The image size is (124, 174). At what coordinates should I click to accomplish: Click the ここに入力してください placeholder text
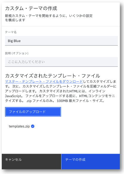pos(27,62)
